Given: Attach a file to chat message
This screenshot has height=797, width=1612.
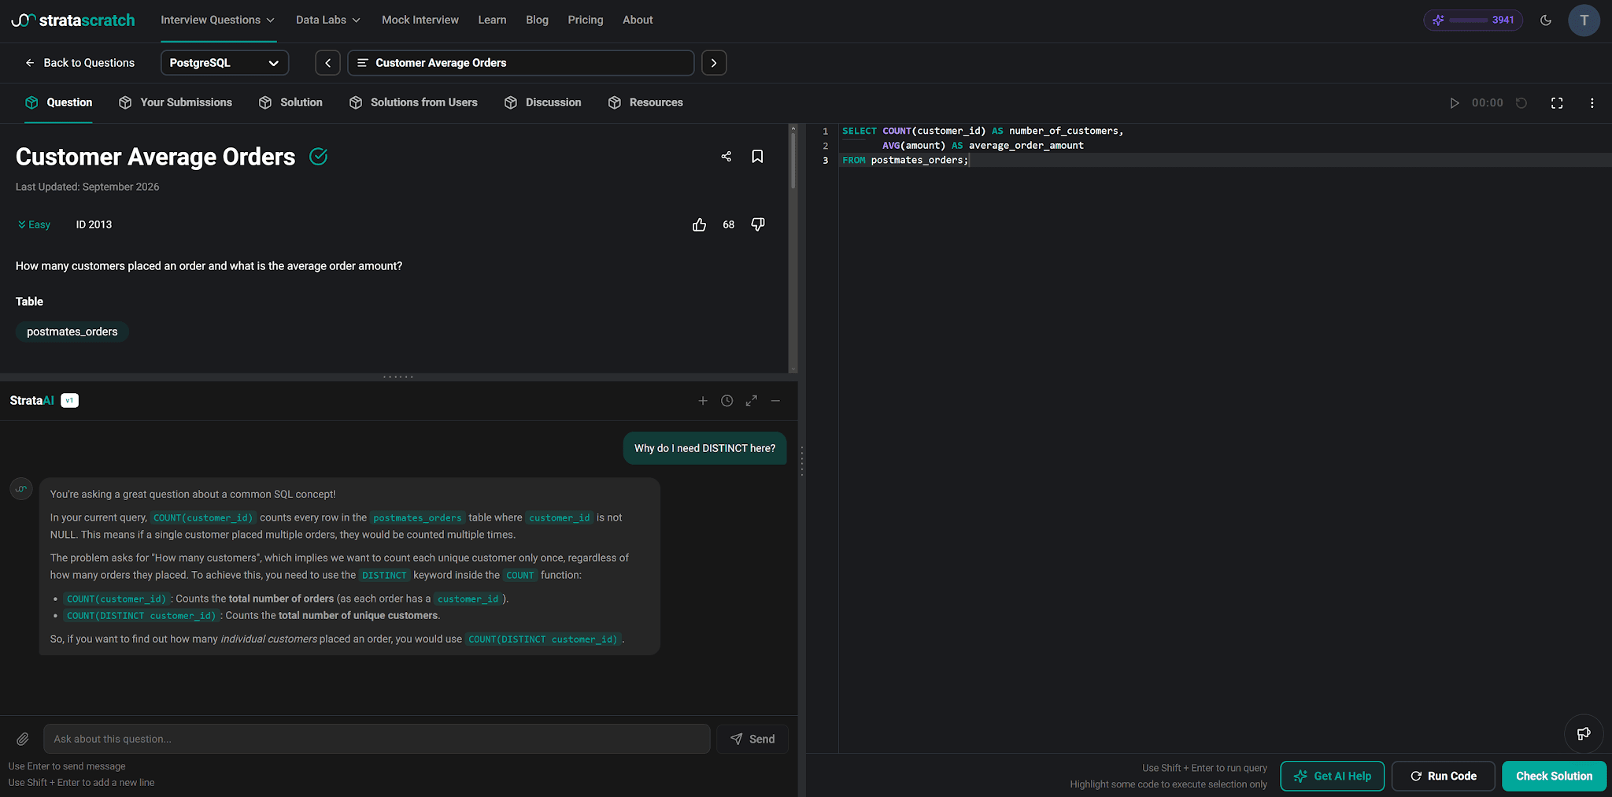Looking at the screenshot, I should (23, 739).
